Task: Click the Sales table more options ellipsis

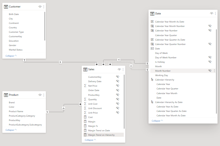Action: [x=123, y=69]
